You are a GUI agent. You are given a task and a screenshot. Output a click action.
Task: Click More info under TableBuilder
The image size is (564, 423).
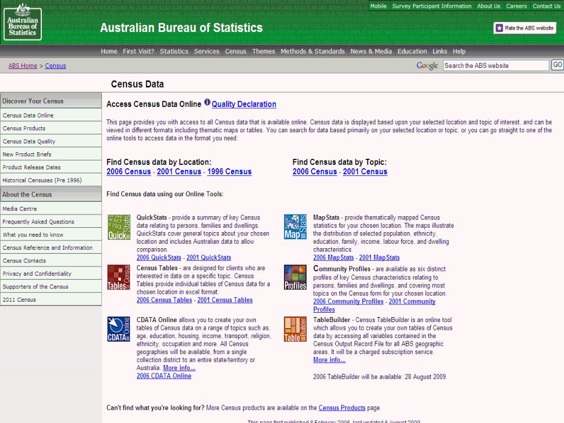[329, 360]
